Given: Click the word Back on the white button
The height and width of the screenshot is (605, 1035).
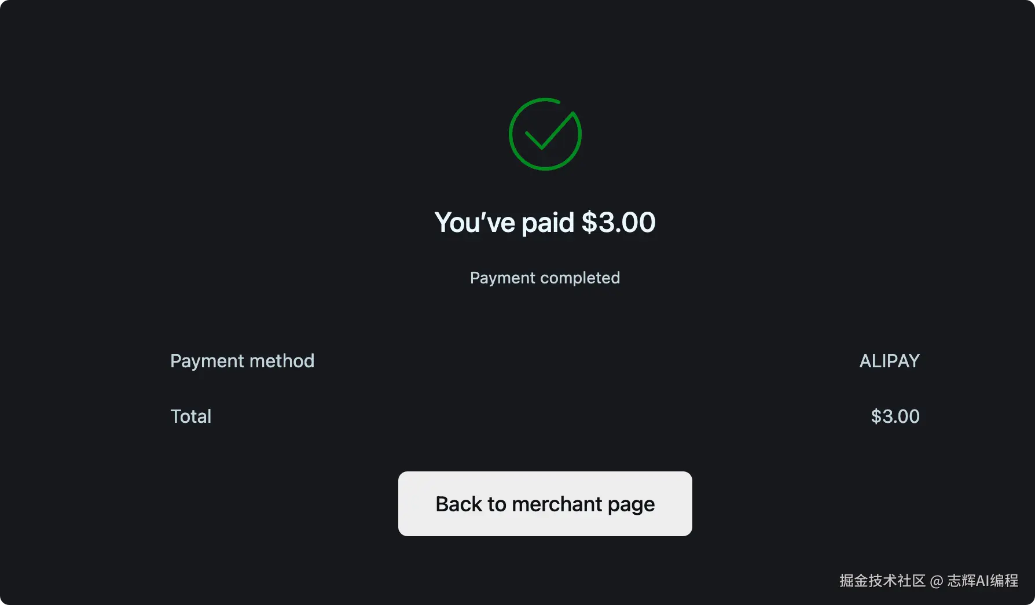Looking at the screenshot, I should (458, 504).
